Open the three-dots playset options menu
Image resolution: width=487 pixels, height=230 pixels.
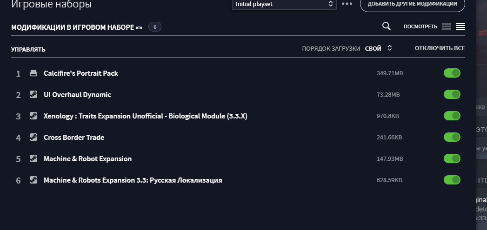[x=347, y=4]
